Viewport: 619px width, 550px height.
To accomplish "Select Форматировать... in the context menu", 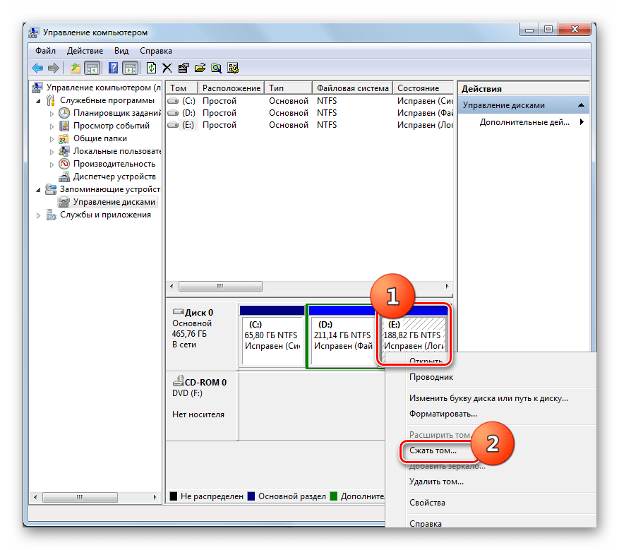I will pos(443,414).
